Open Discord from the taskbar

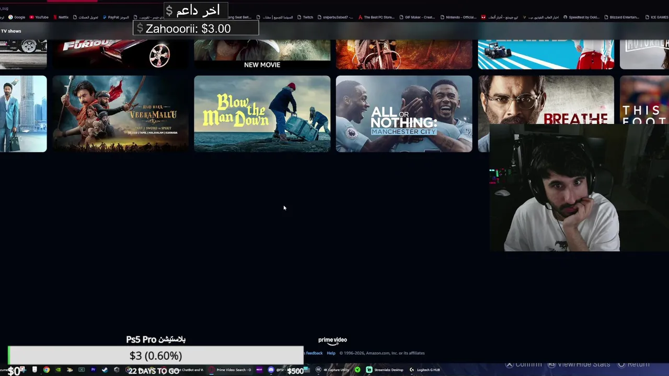coord(271,370)
